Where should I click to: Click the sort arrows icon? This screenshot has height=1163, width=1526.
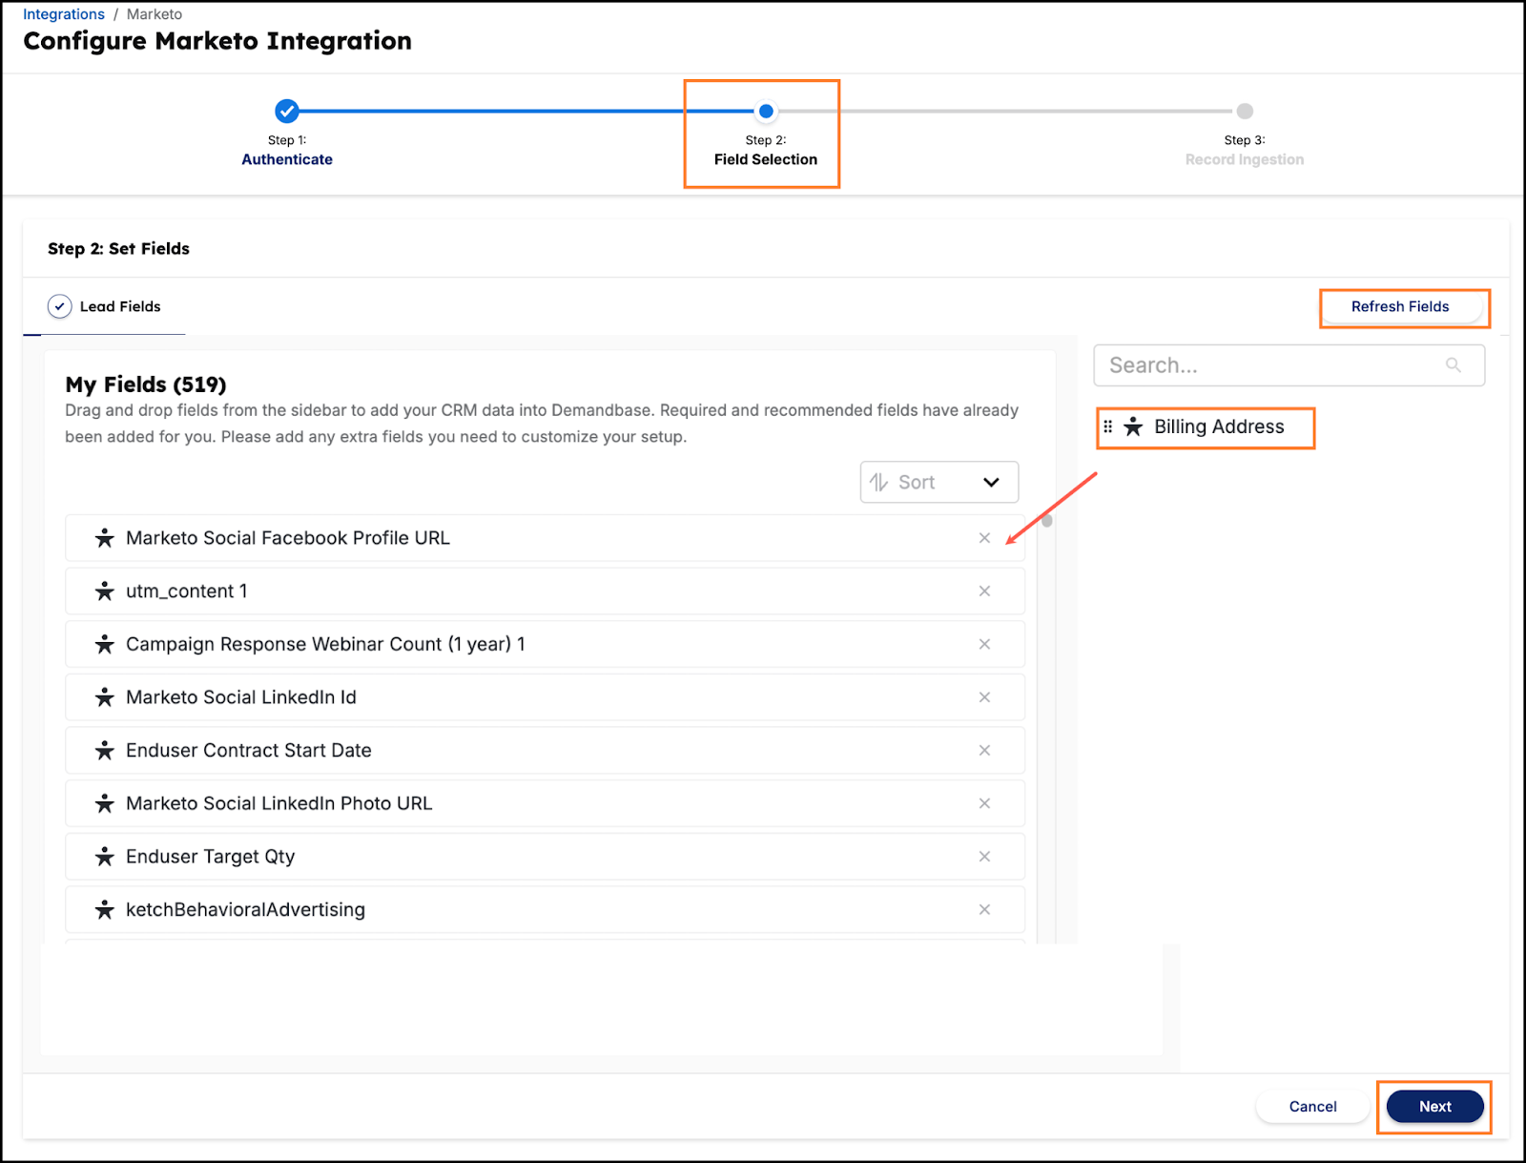(878, 482)
